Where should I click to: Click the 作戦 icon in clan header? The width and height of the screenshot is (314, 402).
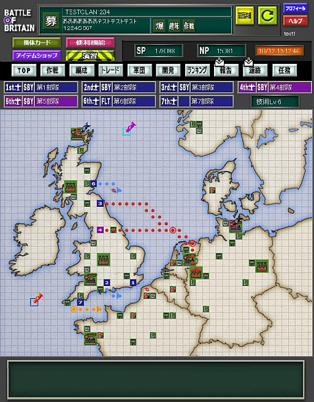pos(189,26)
